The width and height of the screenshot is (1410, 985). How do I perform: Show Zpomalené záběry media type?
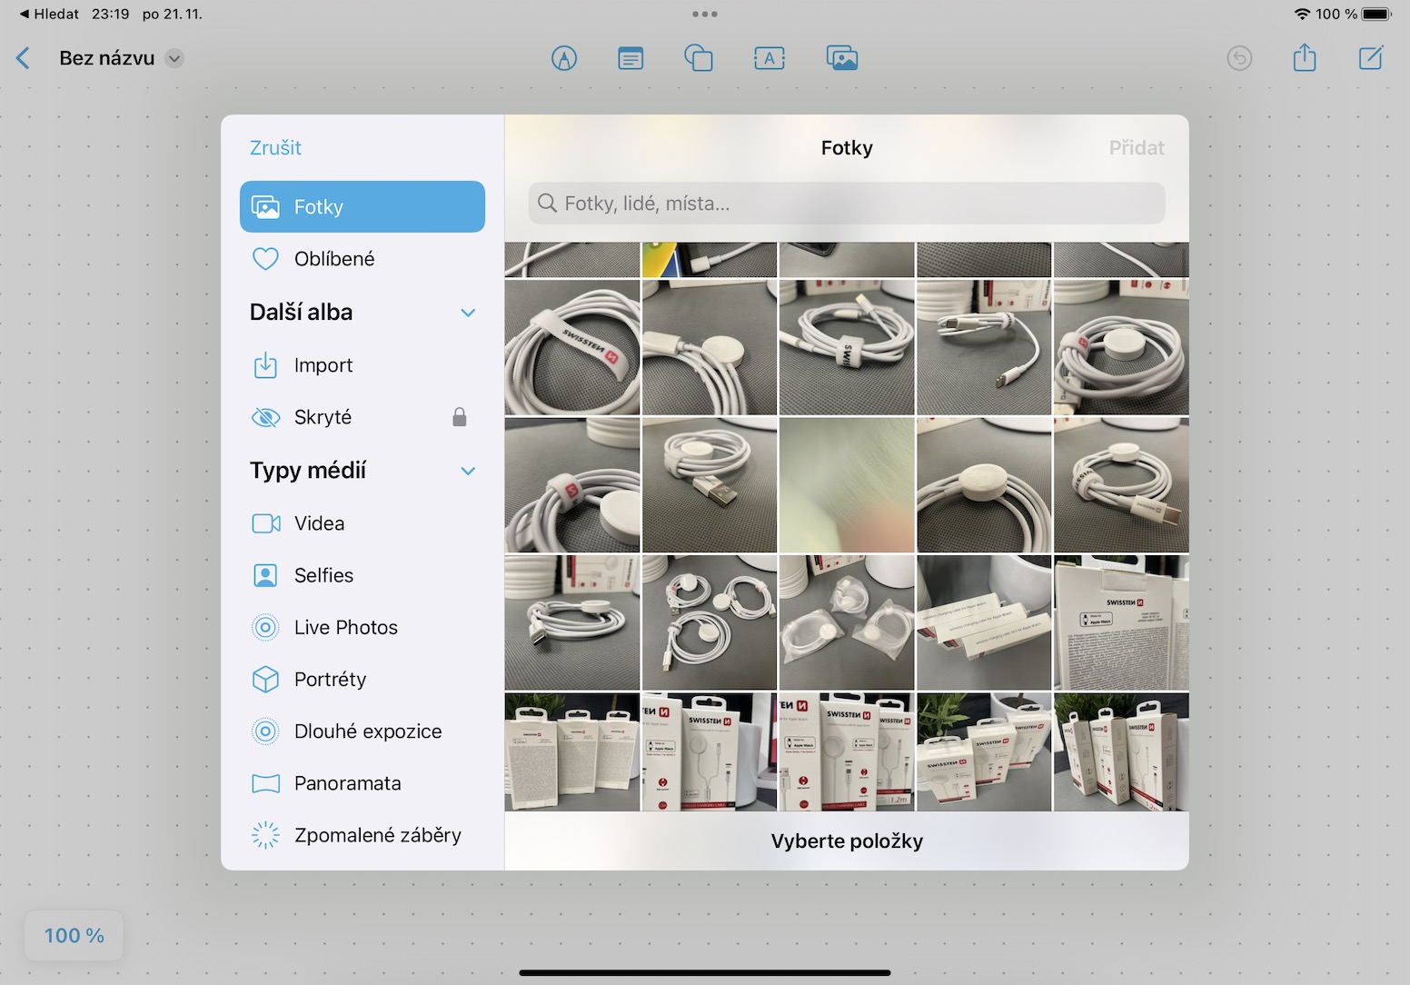point(362,835)
